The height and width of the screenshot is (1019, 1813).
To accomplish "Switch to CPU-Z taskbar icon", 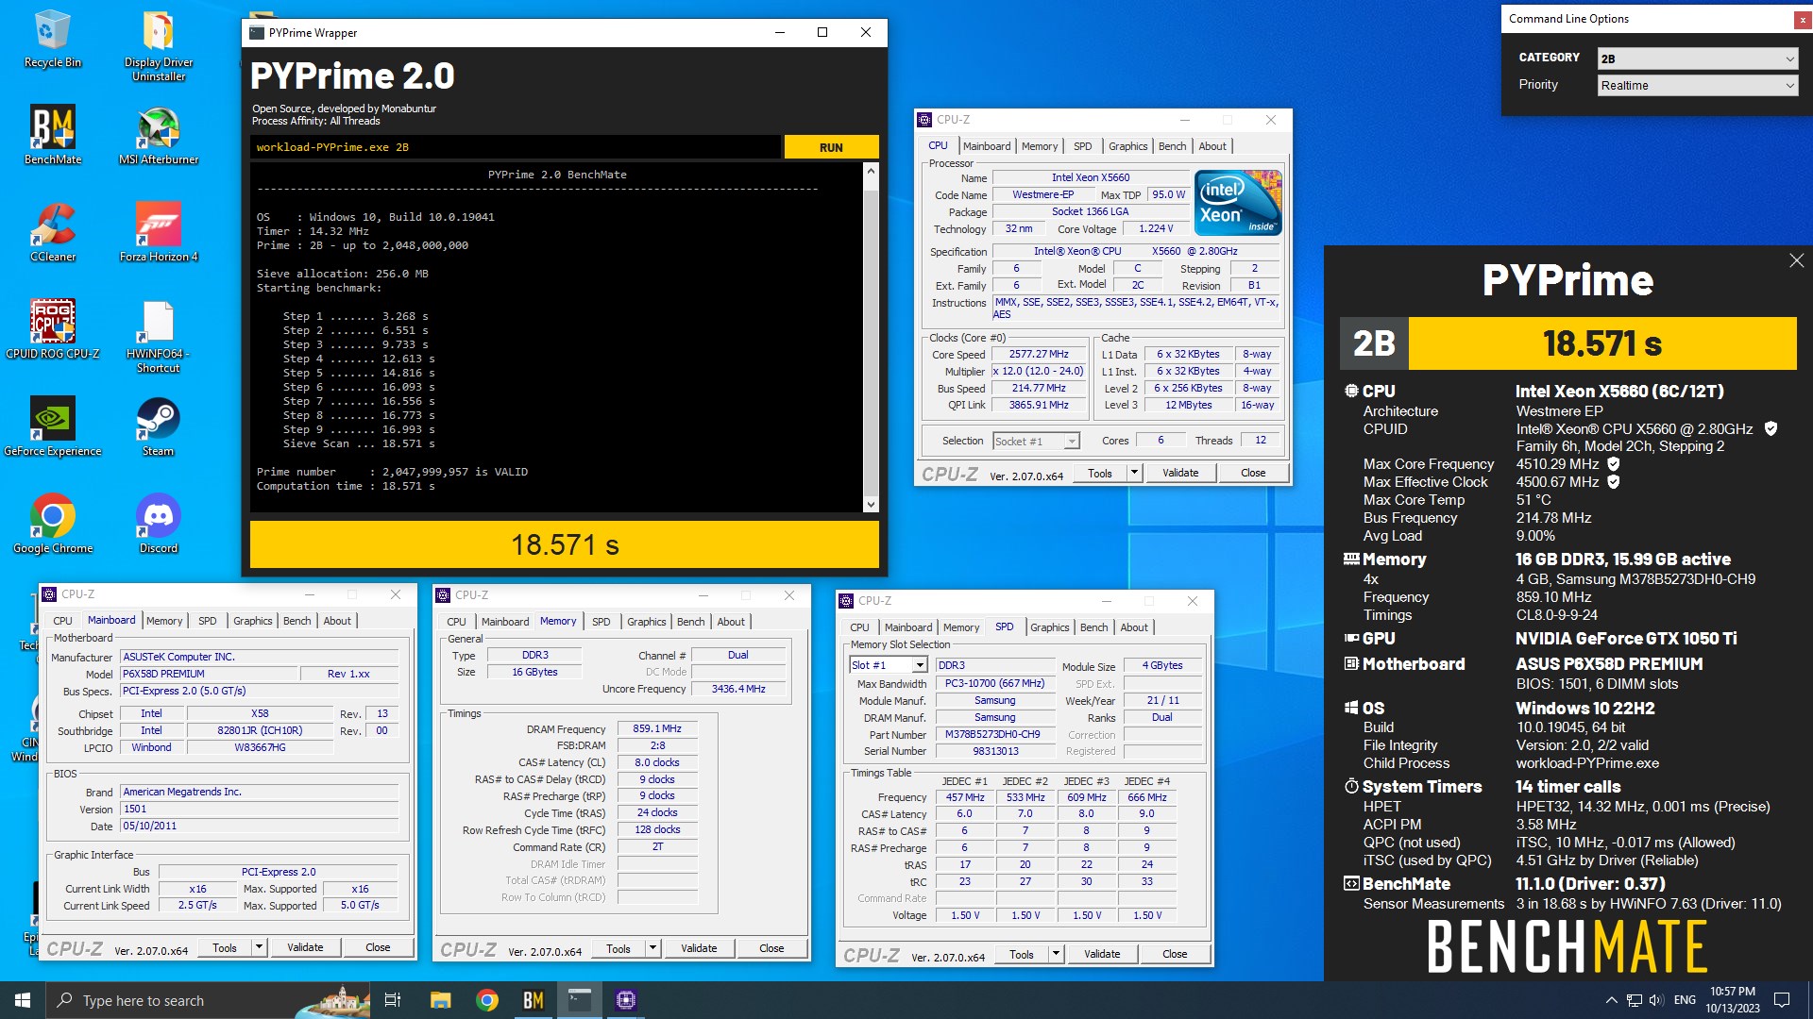I will [x=626, y=1000].
